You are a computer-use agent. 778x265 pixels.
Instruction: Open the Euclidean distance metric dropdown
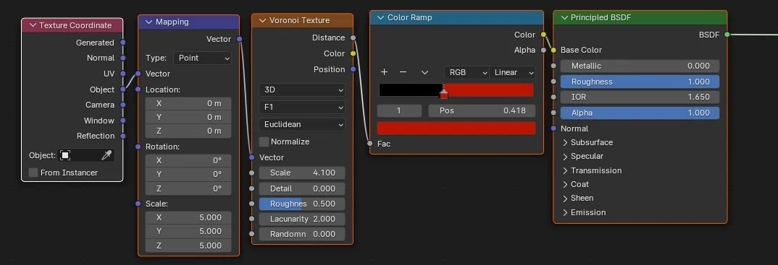click(301, 124)
